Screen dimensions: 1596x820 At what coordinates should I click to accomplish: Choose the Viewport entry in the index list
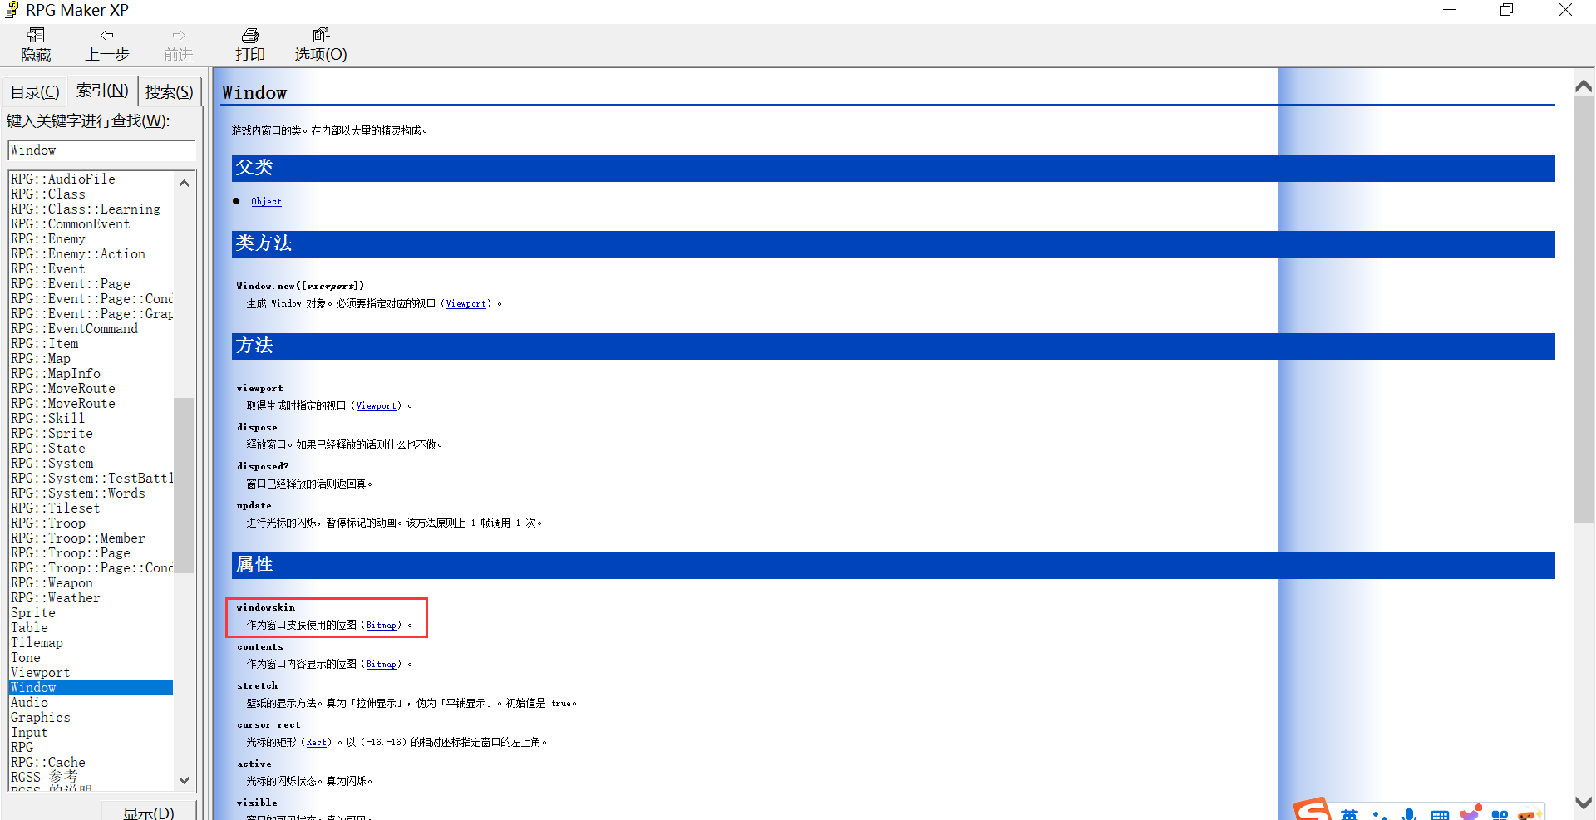coord(40,673)
